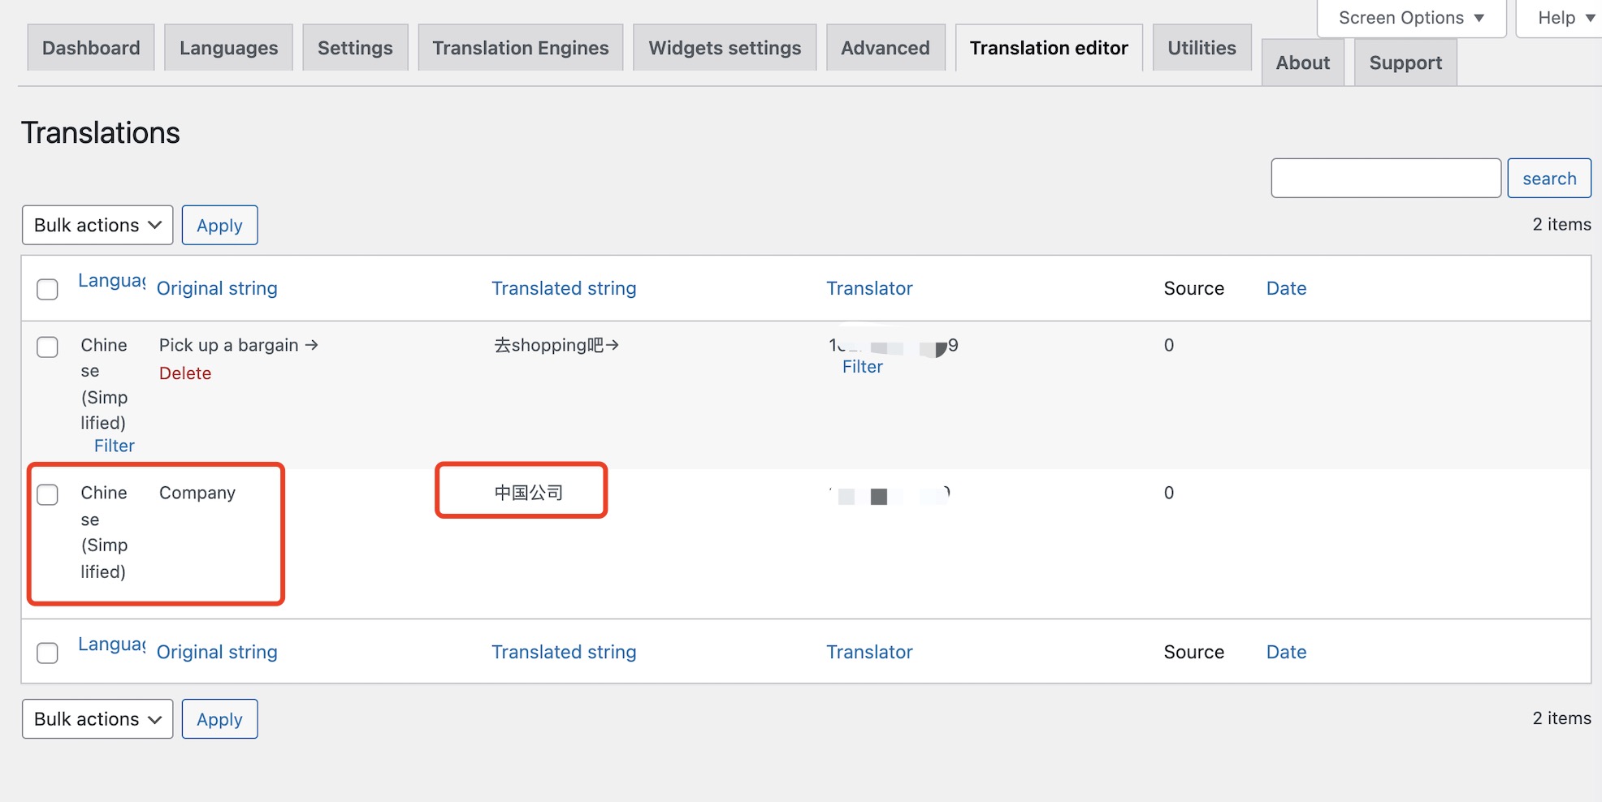This screenshot has height=802, width=1602.
Task: Go to the Widgets settings tab
Action: 724,49
